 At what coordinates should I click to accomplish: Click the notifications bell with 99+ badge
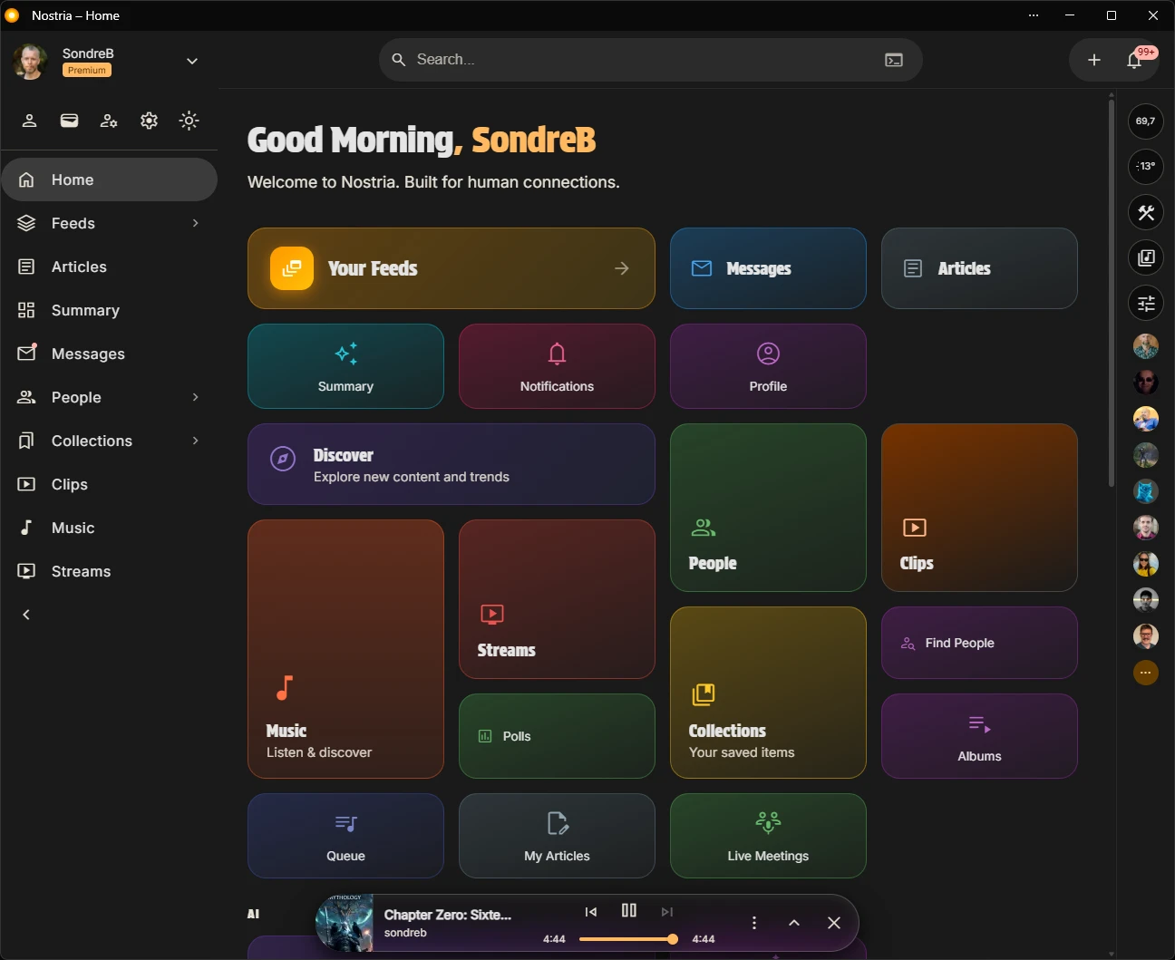tap(1134, 60)
